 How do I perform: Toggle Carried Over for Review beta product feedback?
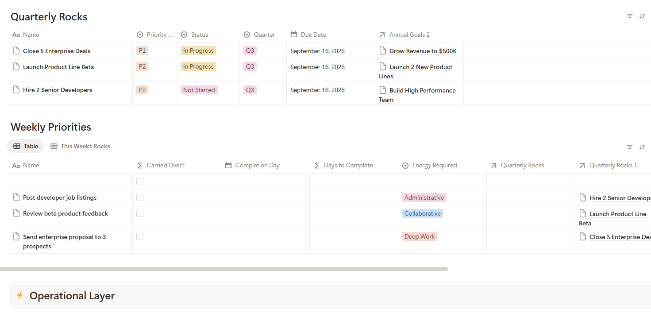point(140,213)
